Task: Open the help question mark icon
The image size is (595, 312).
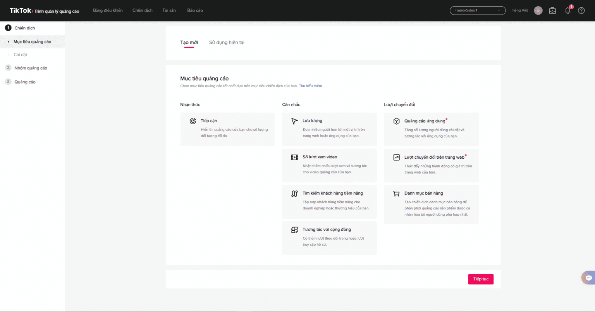Action: 581,11
